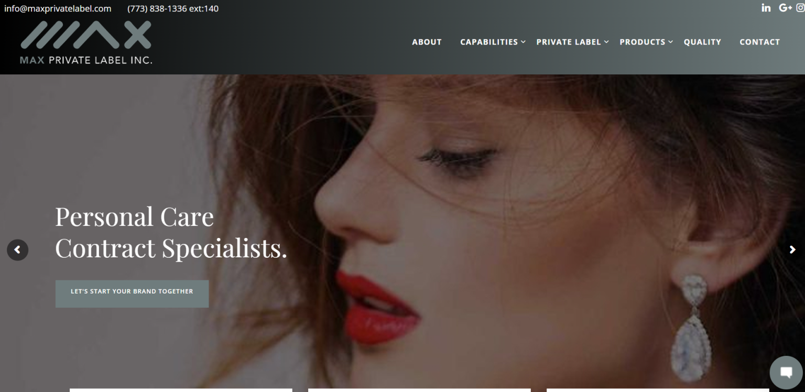
Task: Click the Personal Care Contract Specialists headline
Action: pos(171,232)
